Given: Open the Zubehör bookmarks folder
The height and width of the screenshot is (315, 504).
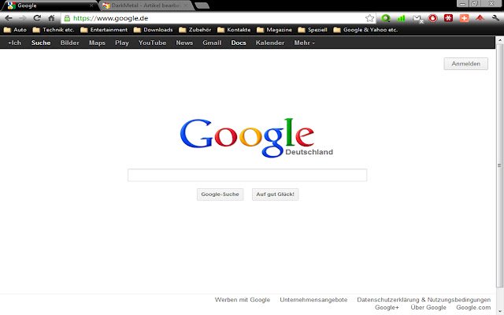Looking at the screenshot, I should pos(195,30).
